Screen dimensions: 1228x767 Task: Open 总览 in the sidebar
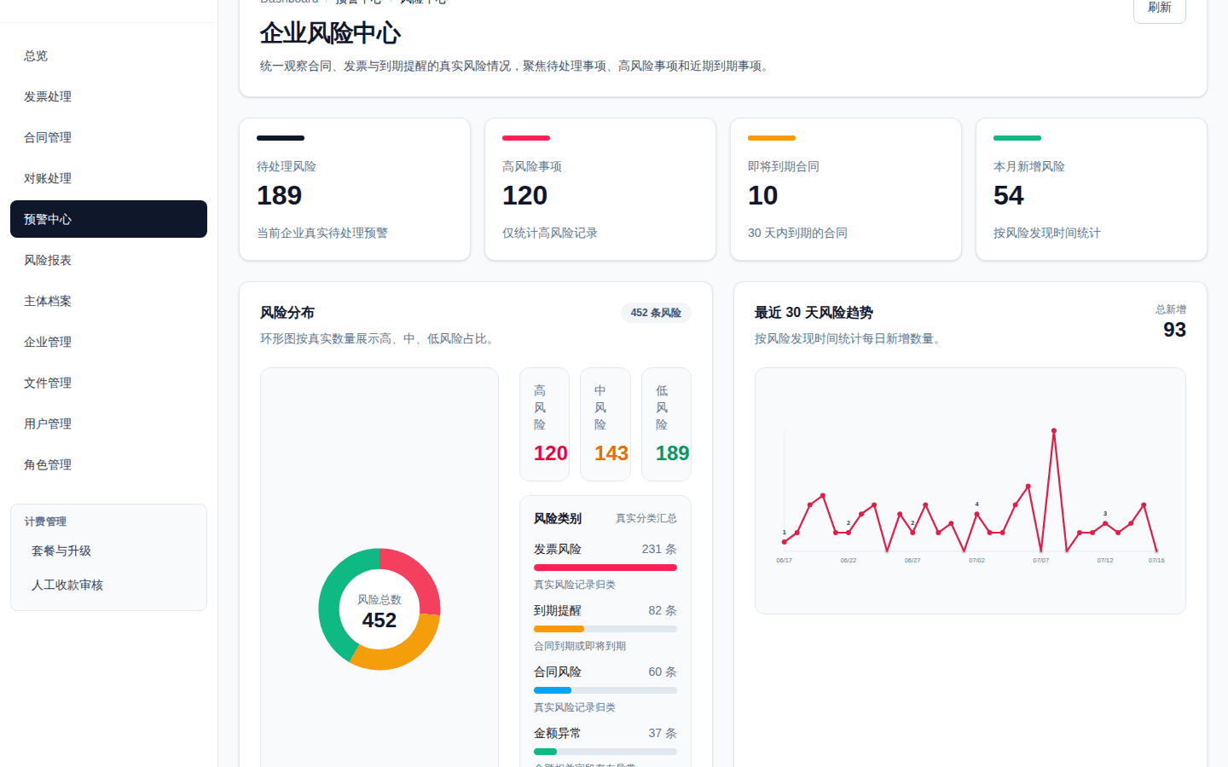[108, 55]
